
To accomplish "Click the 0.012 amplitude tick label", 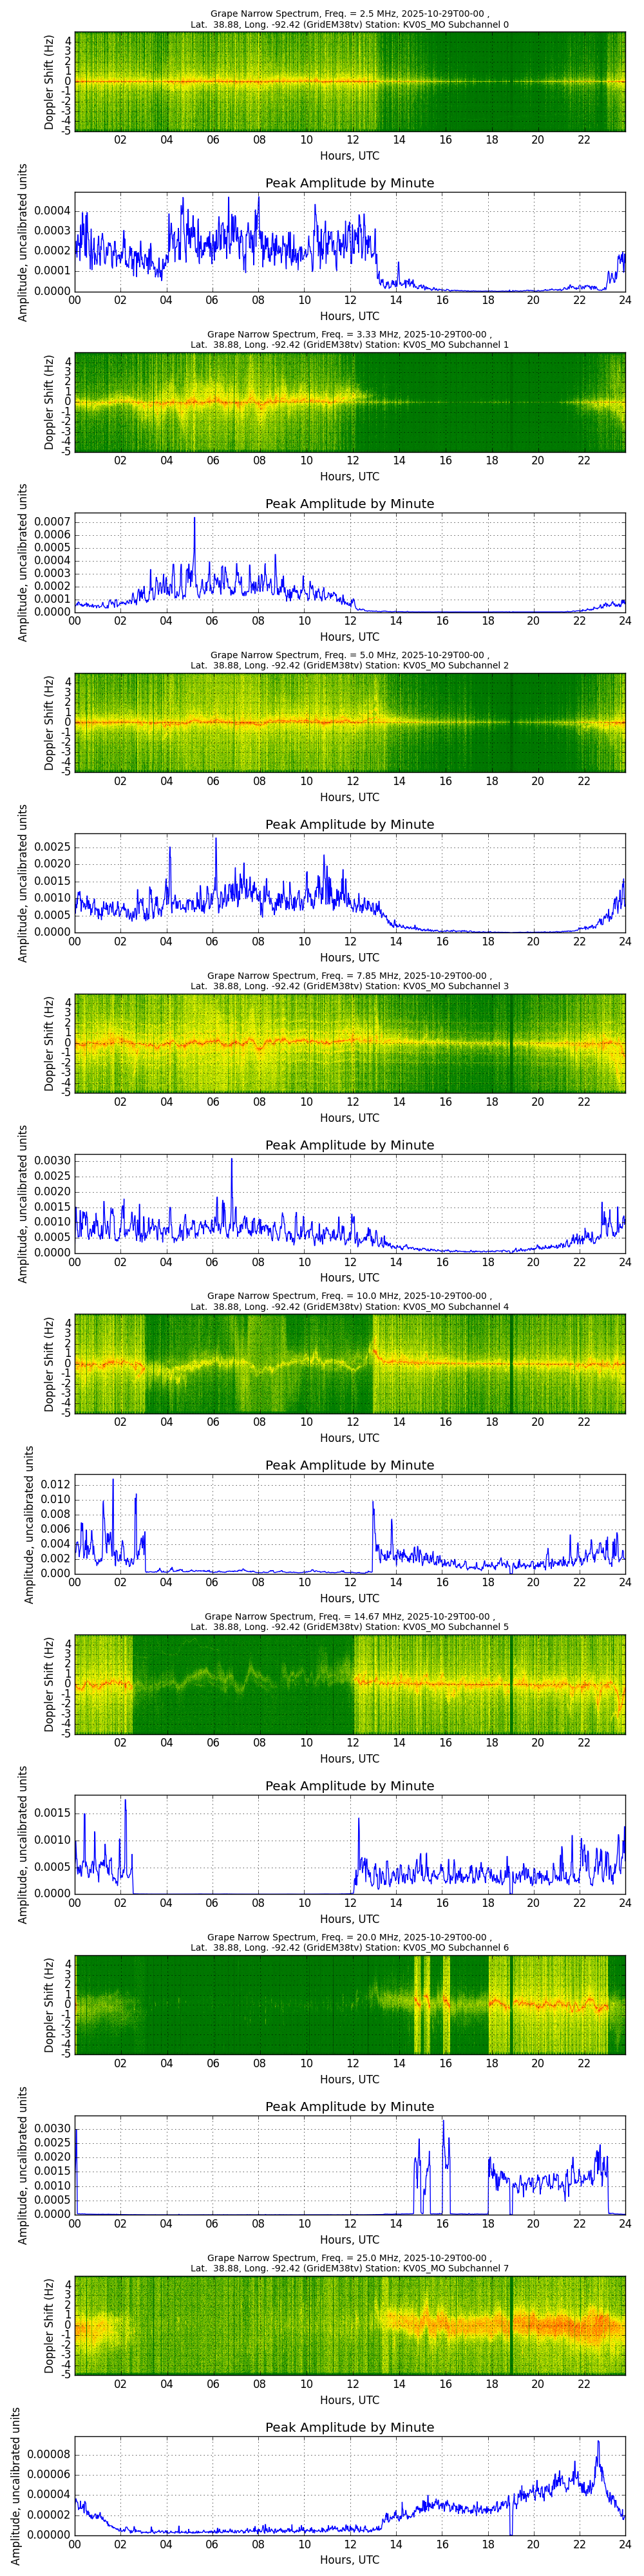I will click(x=55, y=1485).
